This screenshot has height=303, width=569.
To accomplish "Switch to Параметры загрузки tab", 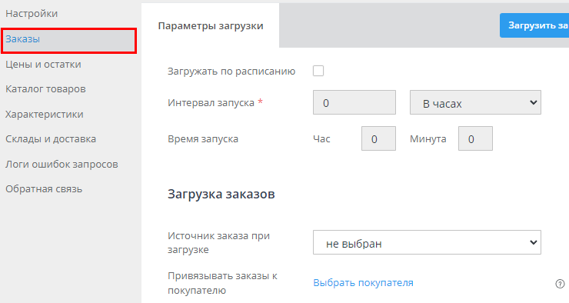I will click(211, 26).
